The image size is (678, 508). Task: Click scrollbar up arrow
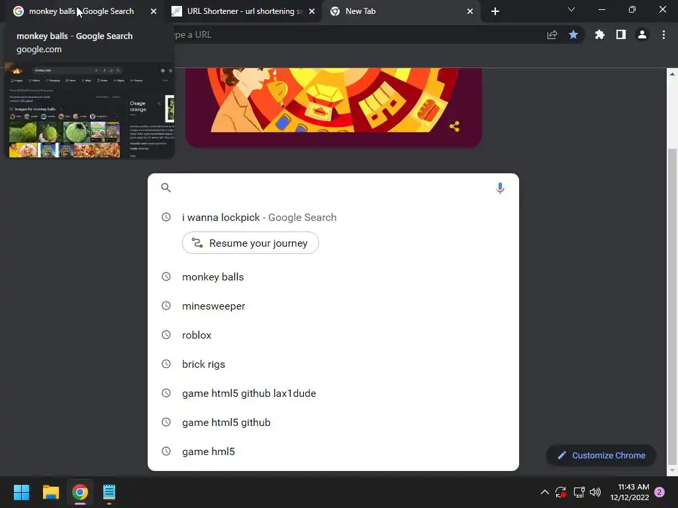672,74
